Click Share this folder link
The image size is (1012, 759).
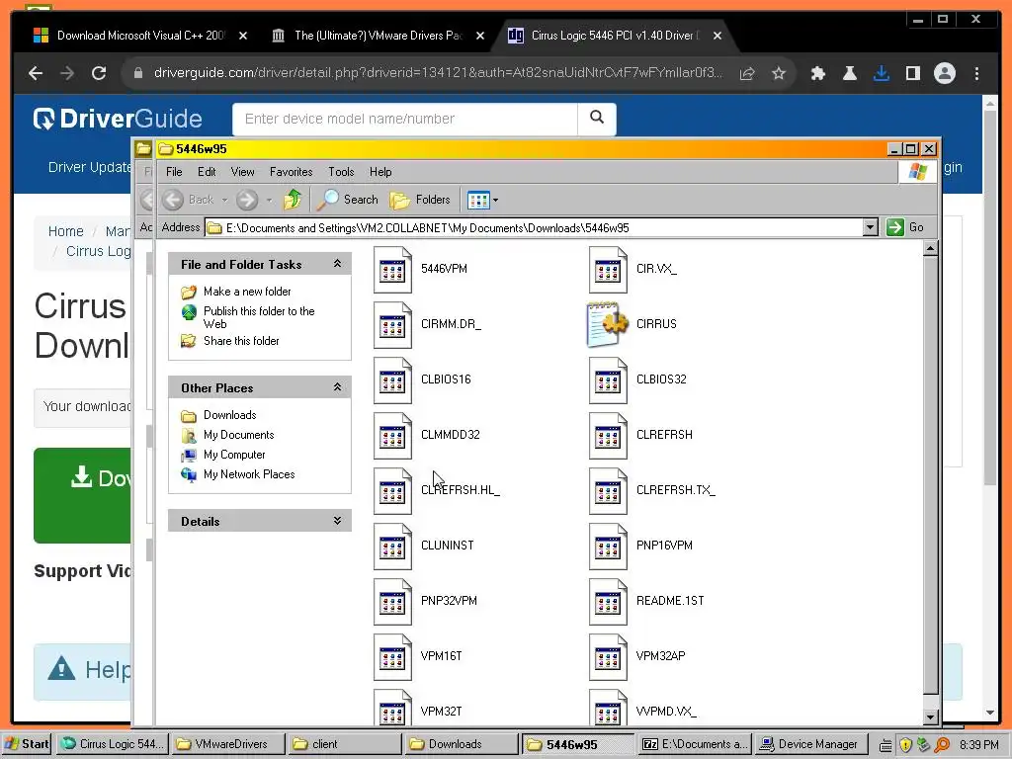click(241, 341)
